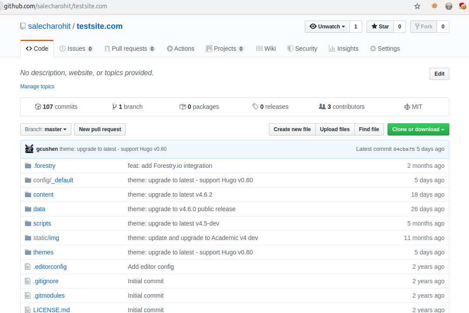Screen dimensions: 469x313
Task: Click the content folder icon
Action: pyautogui.click(x=28, y=195)
